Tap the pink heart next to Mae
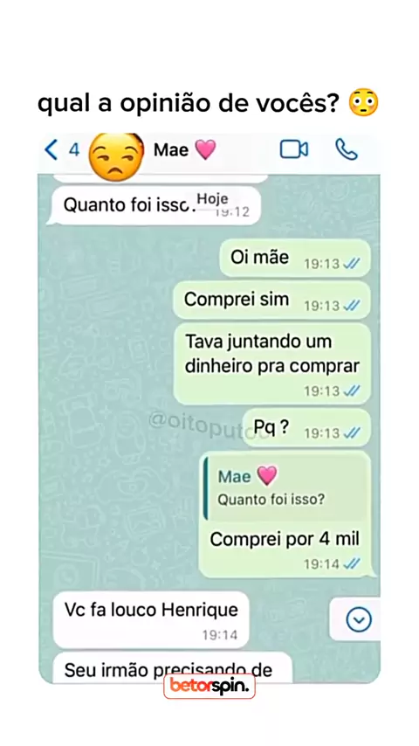This screenshot has height=746, width=419. 205,150
